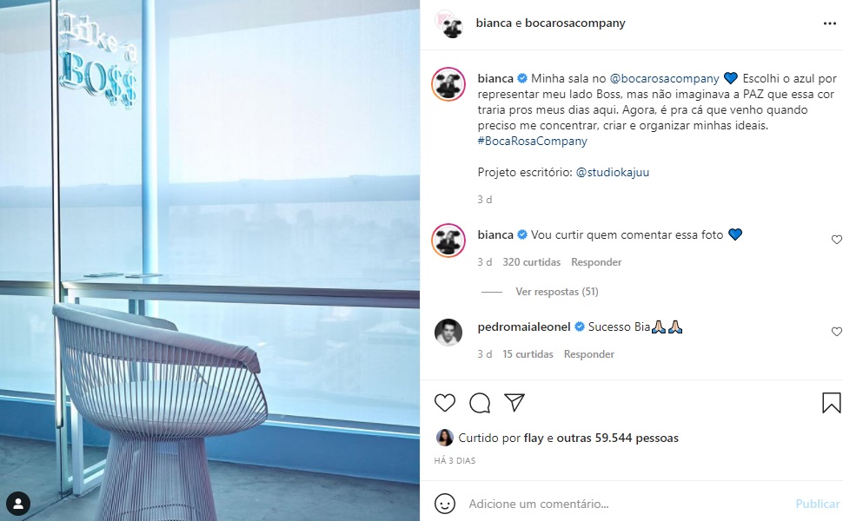This screenshot has width=843, height=521.
Task: Like pedromaialeonel's comment heart
Action: tap(837, 332)
